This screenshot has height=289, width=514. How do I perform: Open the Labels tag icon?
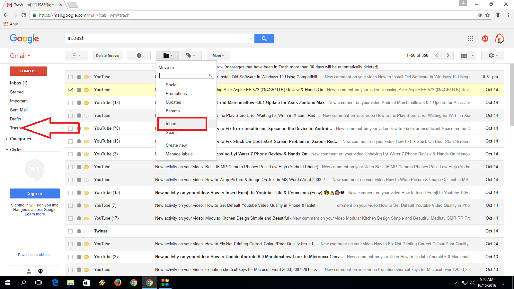(x=189, y=55)
